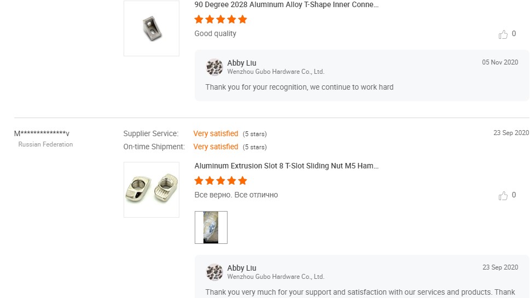
Task: Click Very satisfied next to On-time Shipment
Action: point(216,147)
